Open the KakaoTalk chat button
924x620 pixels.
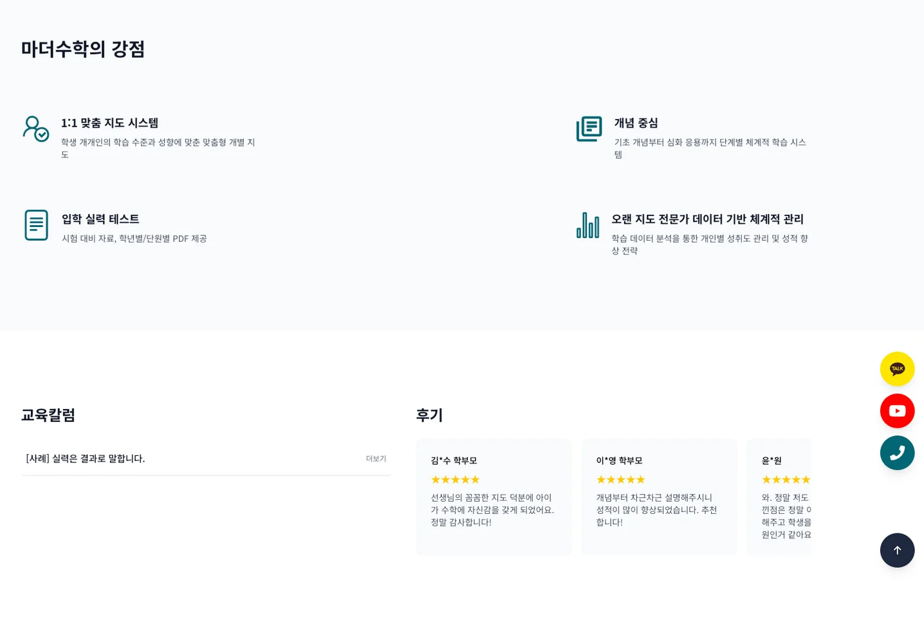point(897,369)
